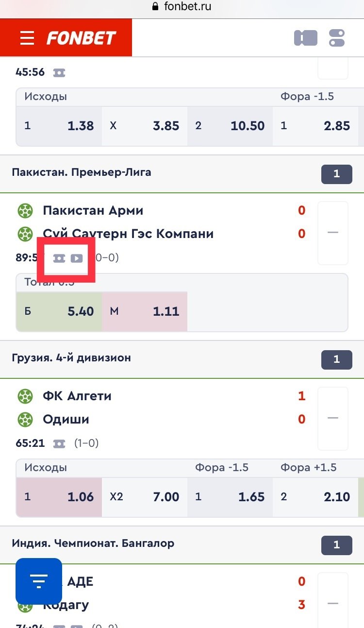Open the blue filter floating button
364x628 pixels.
pyautogui.click(x=39, y=581)
